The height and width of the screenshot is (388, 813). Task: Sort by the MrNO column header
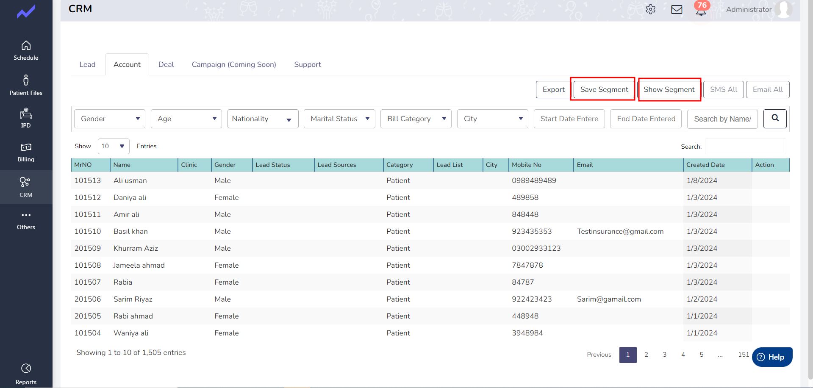click(91, 165)
